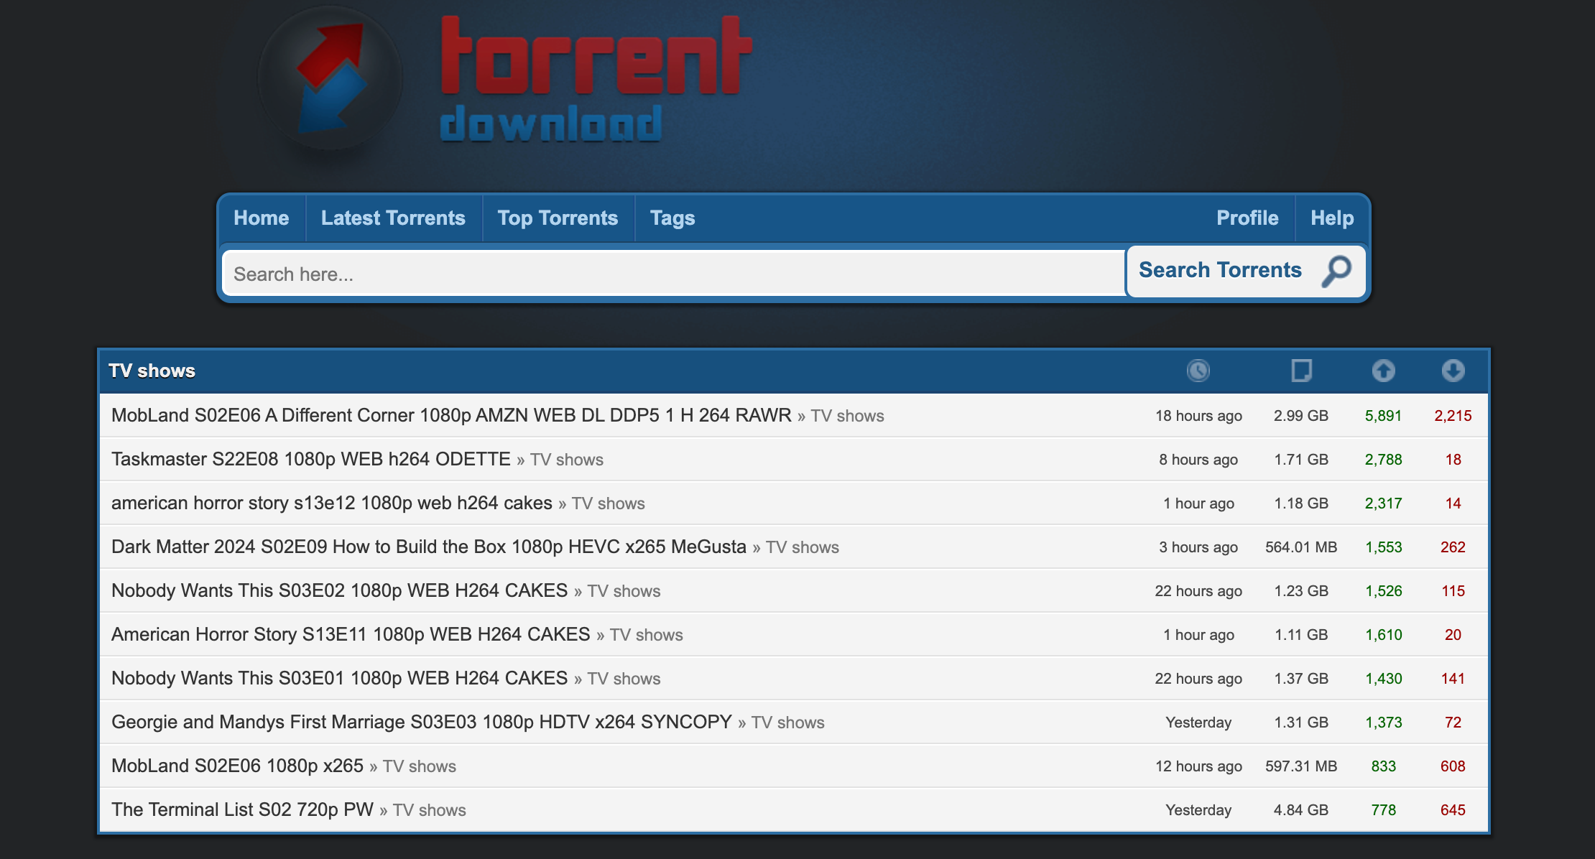
Task: Open Georgie and Mandys First Marriage S03E03
Action: pyautogui.click(x=422, y=722)
